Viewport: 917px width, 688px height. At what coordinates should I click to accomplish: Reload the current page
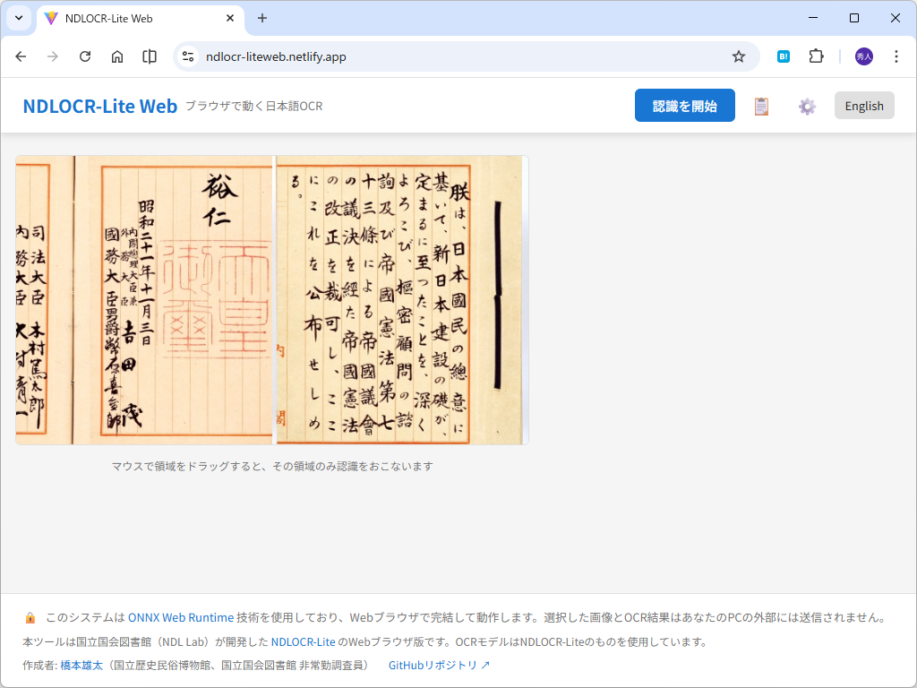(x=85, y=56)
